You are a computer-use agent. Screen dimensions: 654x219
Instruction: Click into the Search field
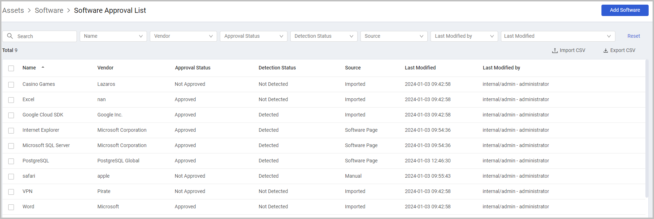tap(39, 36)
